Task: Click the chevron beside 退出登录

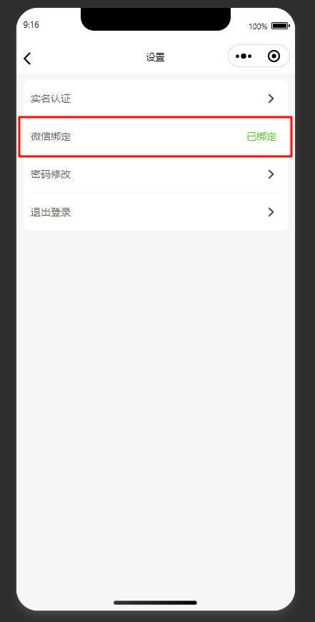Action: (271, 212)
